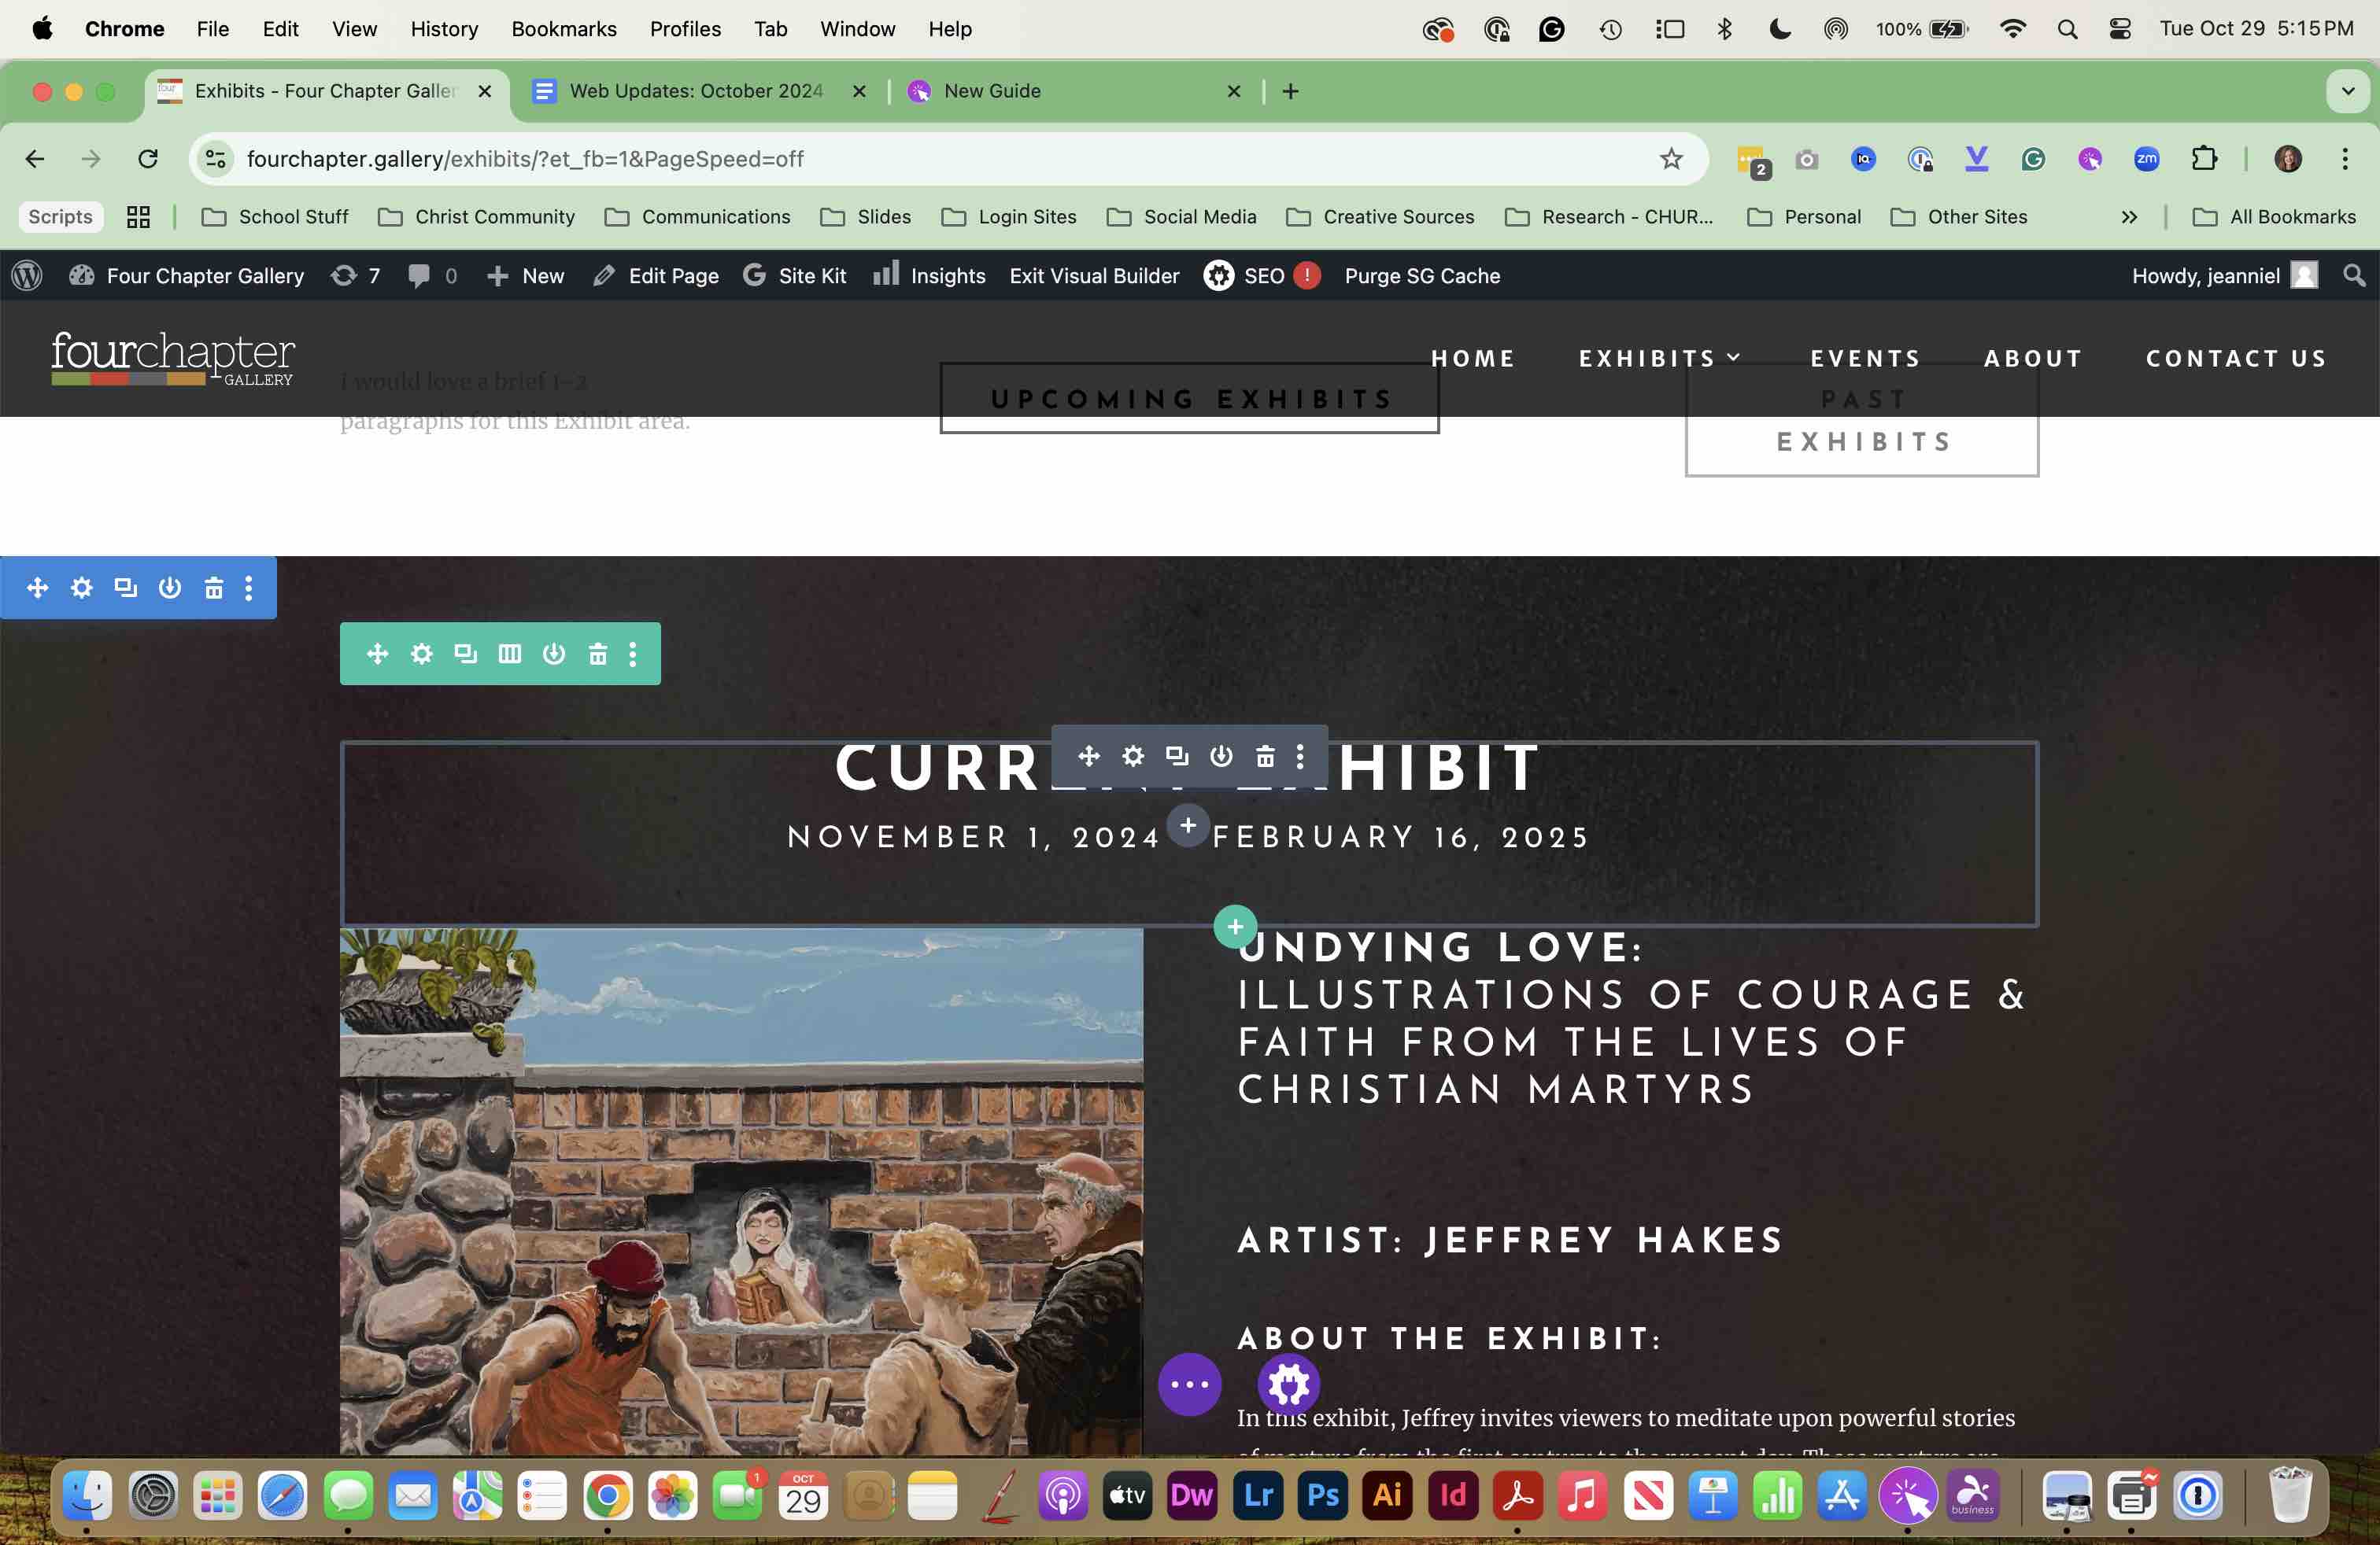This screenshot has width=2380, height=1545.
Task: Open Site Kit in admin bar
Action: (795, 276)
